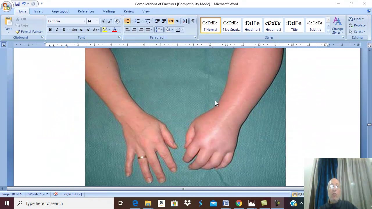Click Align Text Right icon

141,30
